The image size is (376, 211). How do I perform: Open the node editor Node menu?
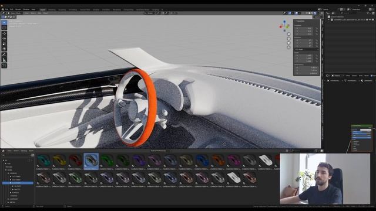(x=367, y=76)
